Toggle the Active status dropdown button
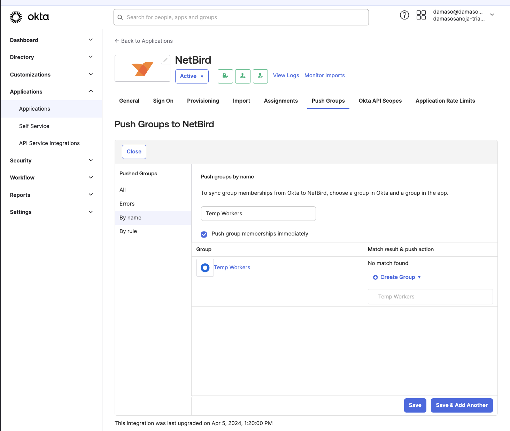Viewport: 510px width, 431px height. coord(192,76)
